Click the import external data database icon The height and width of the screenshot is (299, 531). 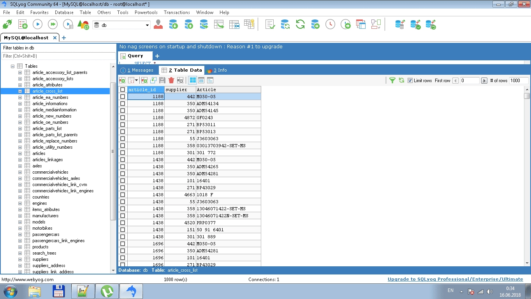173,25
